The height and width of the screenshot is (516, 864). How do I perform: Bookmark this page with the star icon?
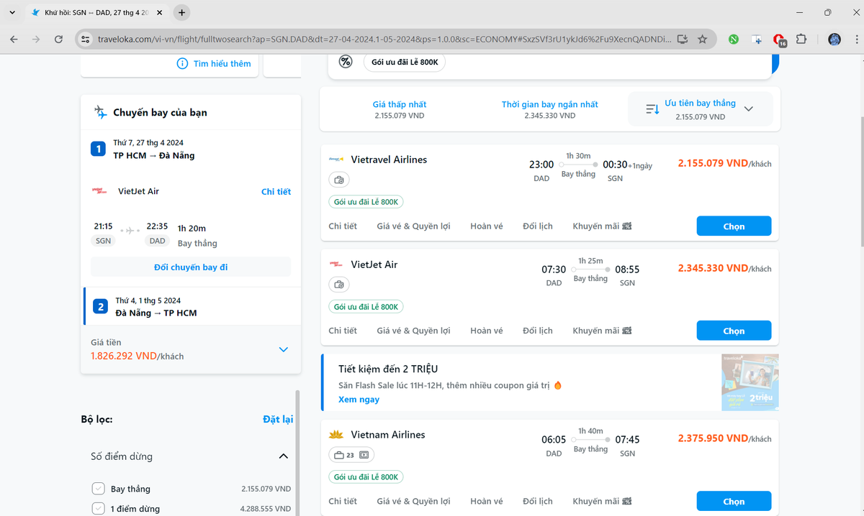[702, 40]
